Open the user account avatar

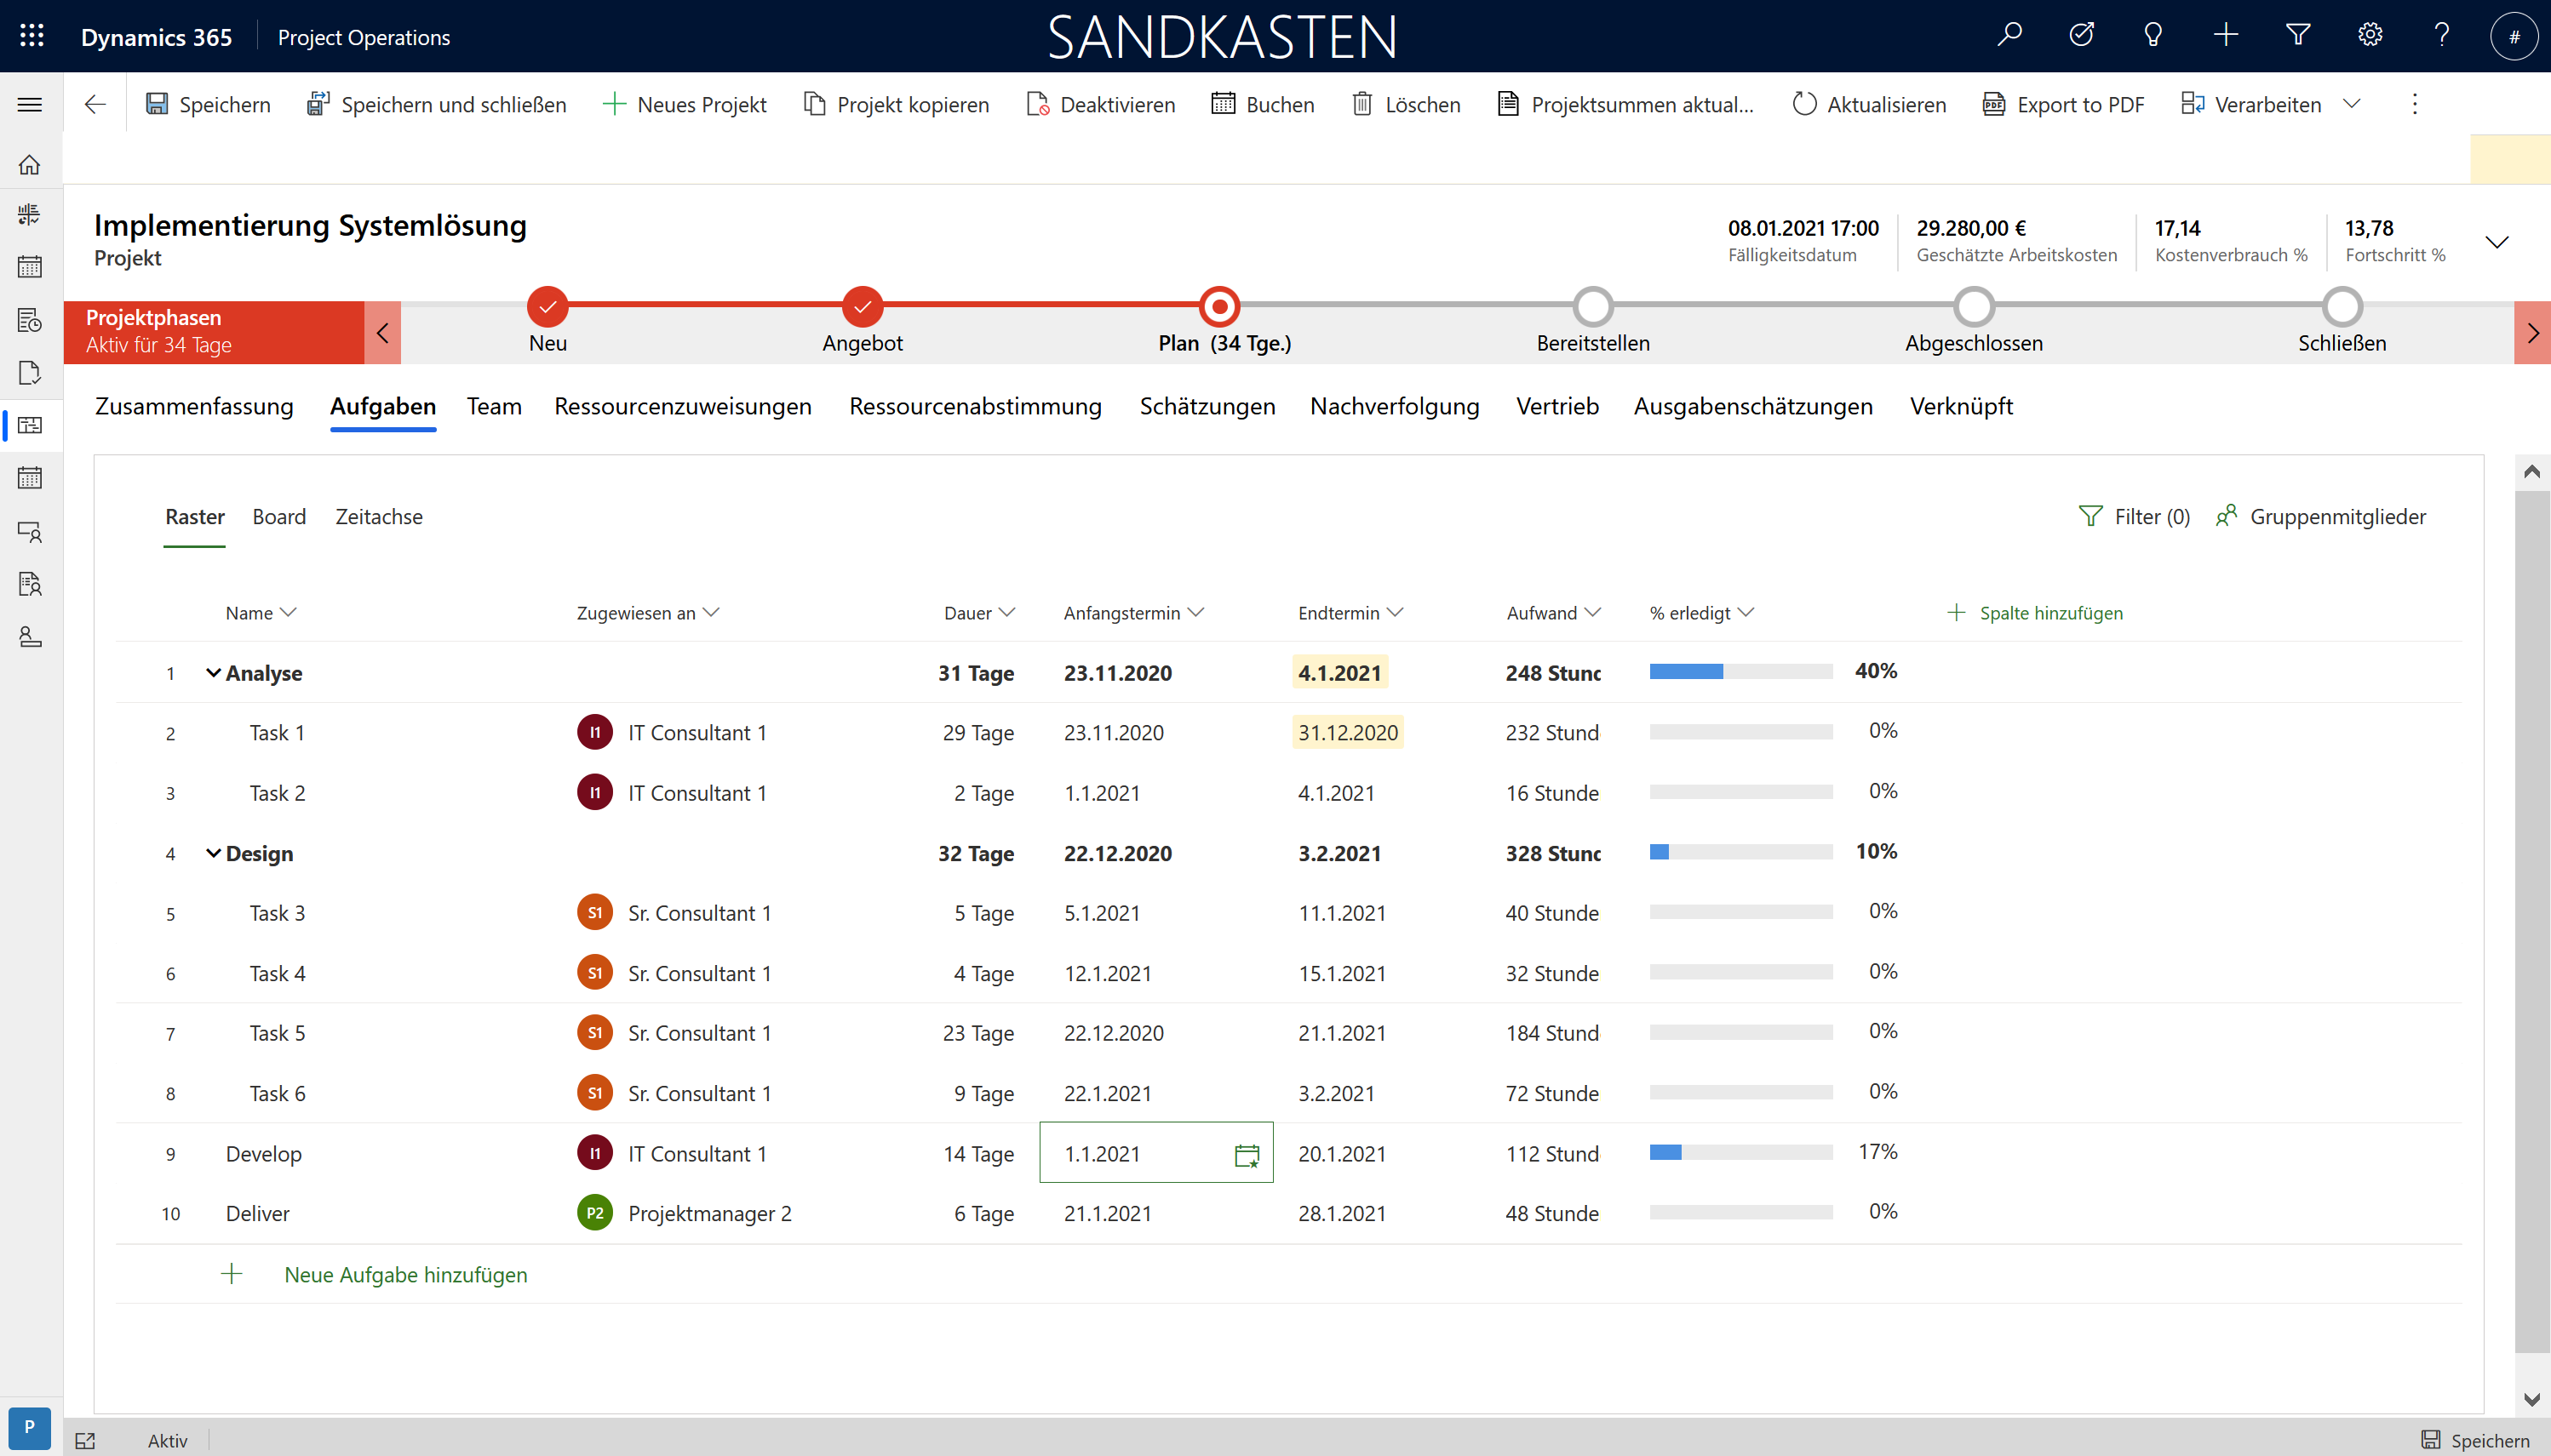2513,37
